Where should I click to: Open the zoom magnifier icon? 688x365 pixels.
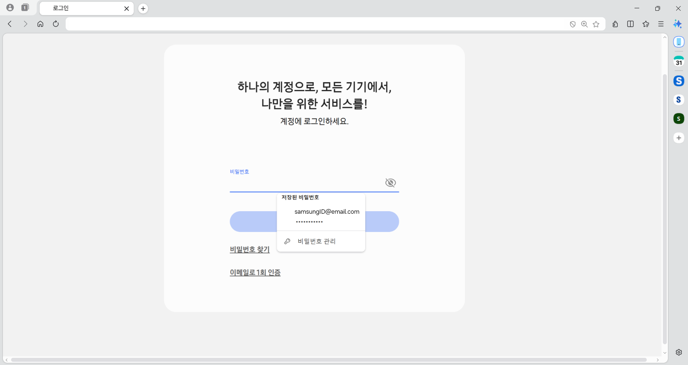pyautogui.click(x=584, y=24)
